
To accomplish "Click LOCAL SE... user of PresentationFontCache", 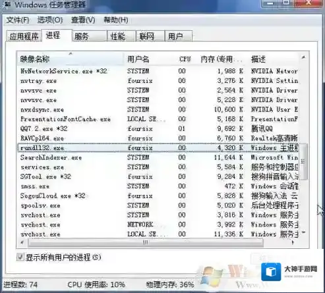I will coord(146,119).
